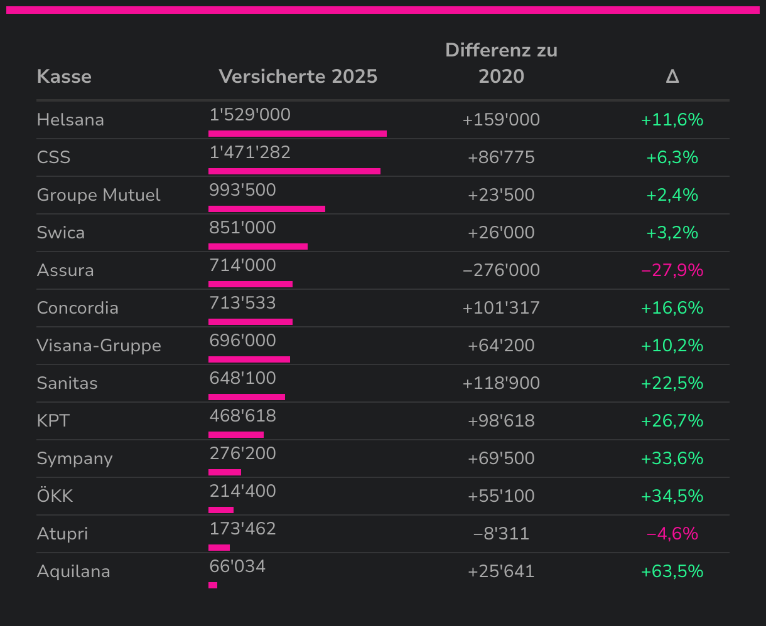
Task: Click Sanitas's 648'100 insured value
Action: (x=242, y=378)
